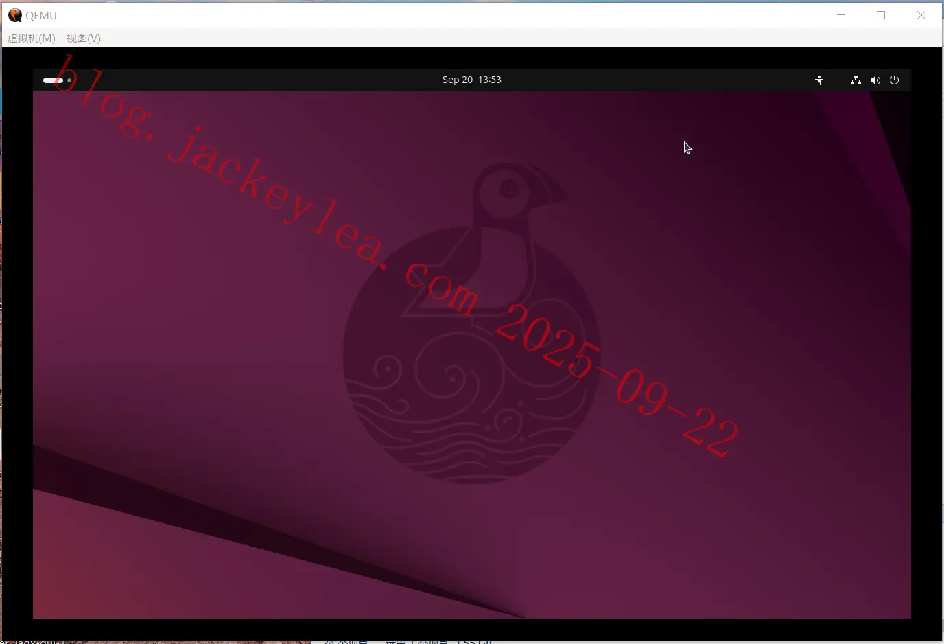Open the 视图(V) menu in QEMU

coord(84,38)
